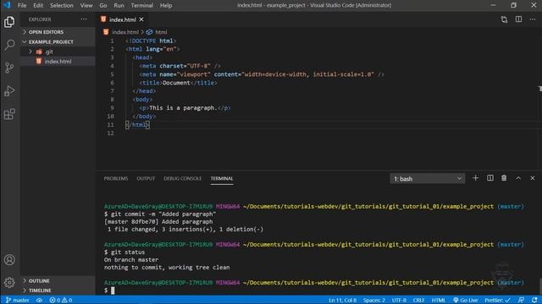Open errors and warnings status item
This screenshot has height=304, width=542.
point(61,301)
